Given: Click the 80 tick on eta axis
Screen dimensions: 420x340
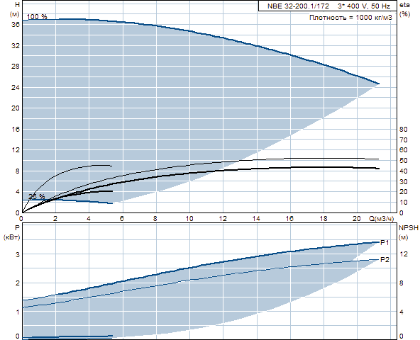Looking at the screenshot, I should point(403,129).
